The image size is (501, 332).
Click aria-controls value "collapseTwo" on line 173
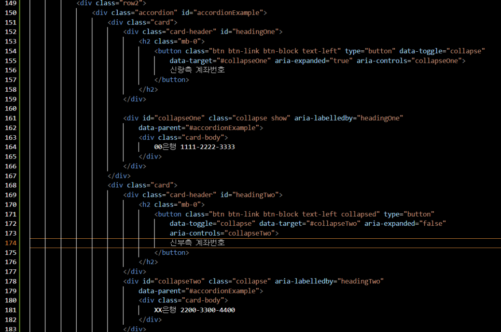249,234
